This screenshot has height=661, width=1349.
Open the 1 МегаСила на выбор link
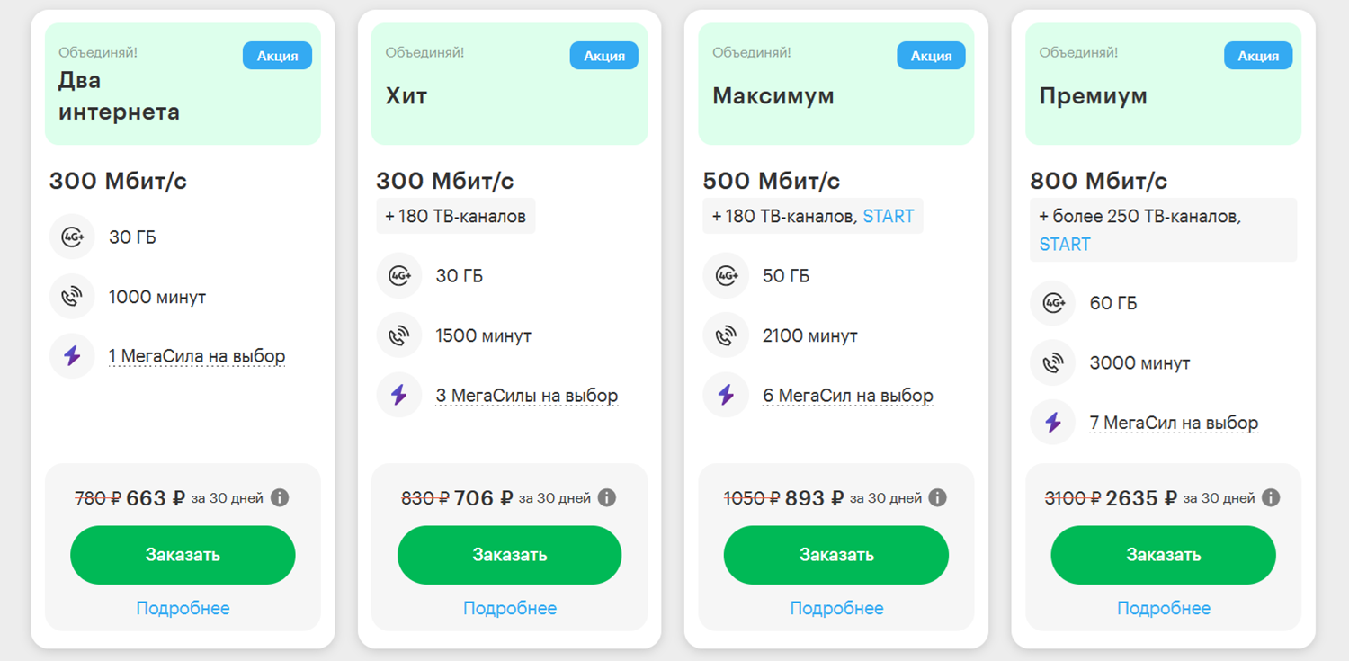(x=197, y=356)
